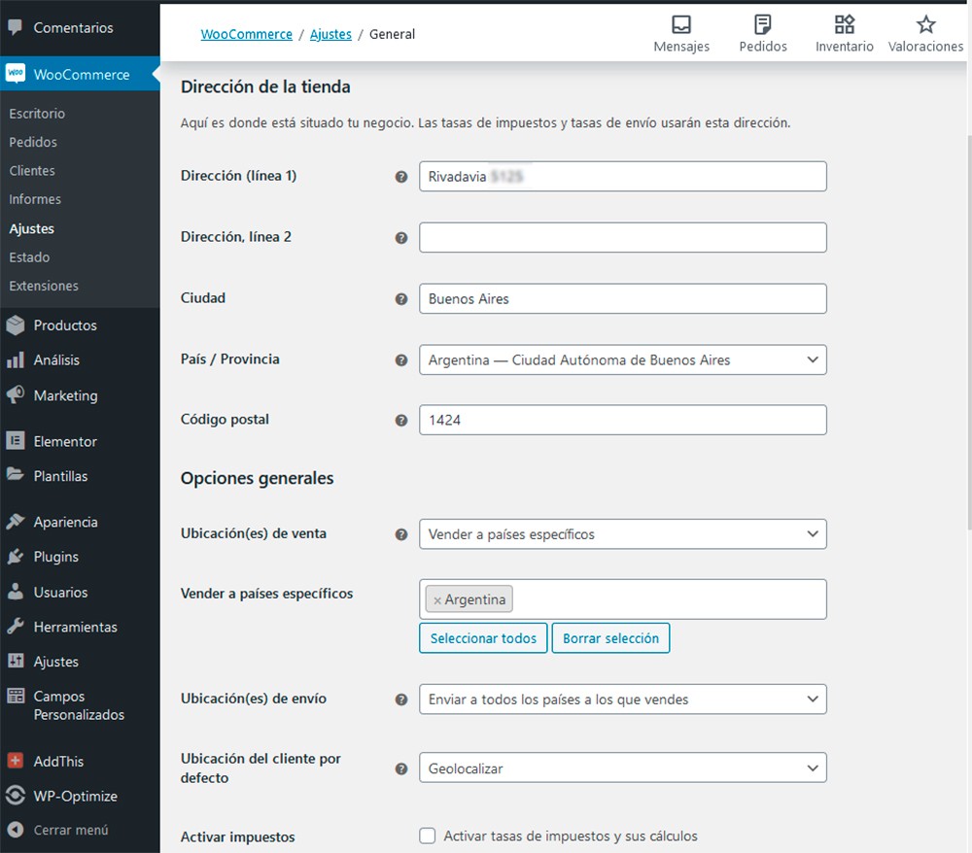Open Pedidos in WooCommerce submenu
This screenshot has width=972, height=853.
click(x=33, y=142)
